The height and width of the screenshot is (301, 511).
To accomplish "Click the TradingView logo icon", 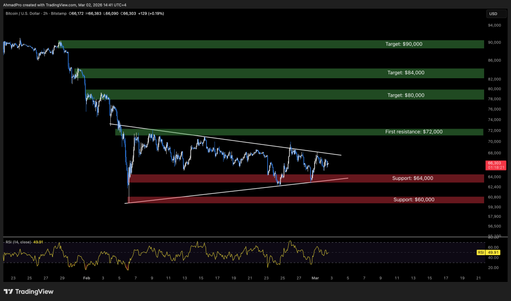I will click(8, 292).
